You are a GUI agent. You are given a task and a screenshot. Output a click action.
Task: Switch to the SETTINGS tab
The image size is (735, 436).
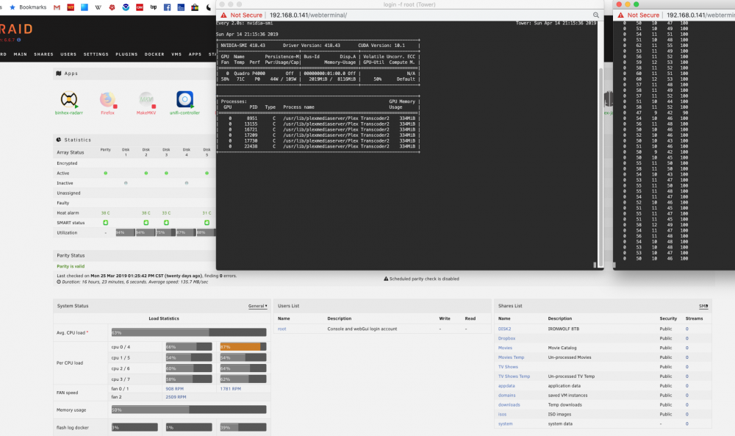click(x=96, y=54)
